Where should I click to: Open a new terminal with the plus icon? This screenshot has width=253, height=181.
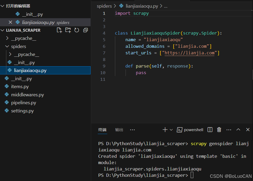166,130
